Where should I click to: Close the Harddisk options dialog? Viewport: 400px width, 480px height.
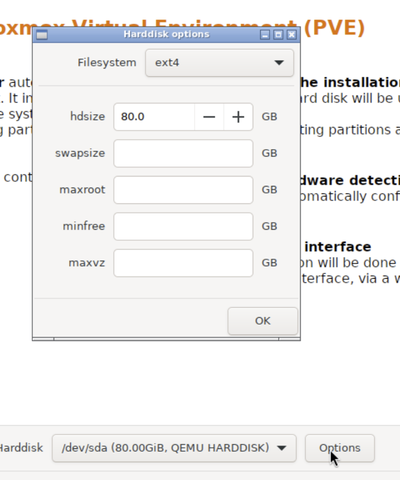tap(291, 35)
